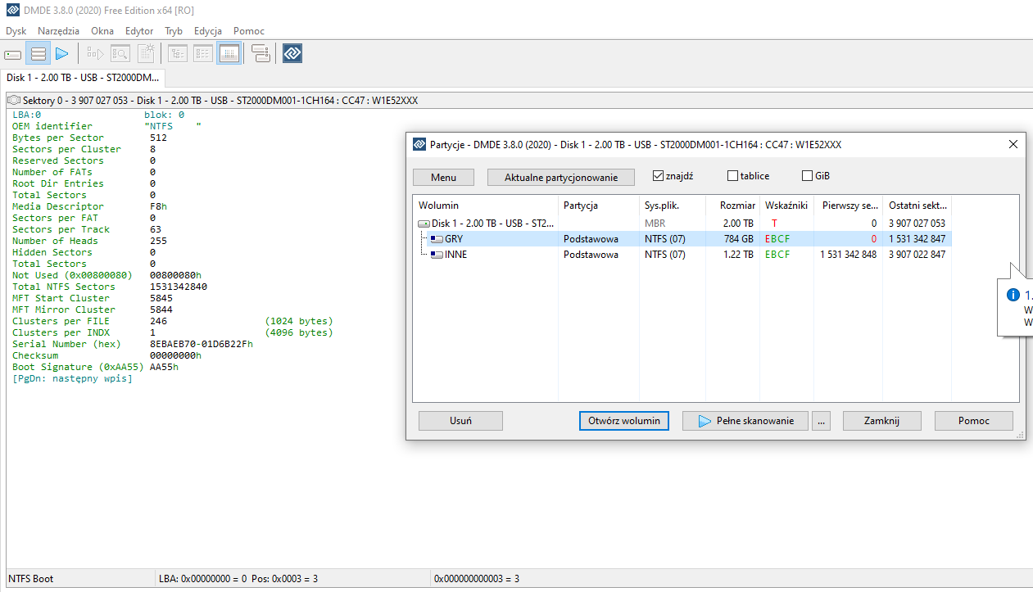Click the Usuń button
The height and width of the screenshot is (592, 1033).
[x=460, y=421]
